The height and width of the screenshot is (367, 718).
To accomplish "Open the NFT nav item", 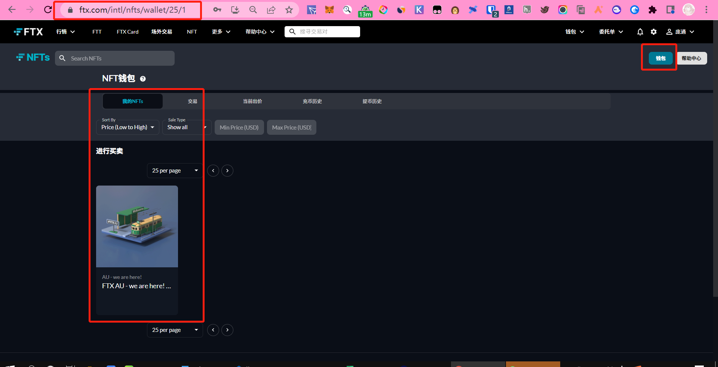I will (x=192, y=32).
